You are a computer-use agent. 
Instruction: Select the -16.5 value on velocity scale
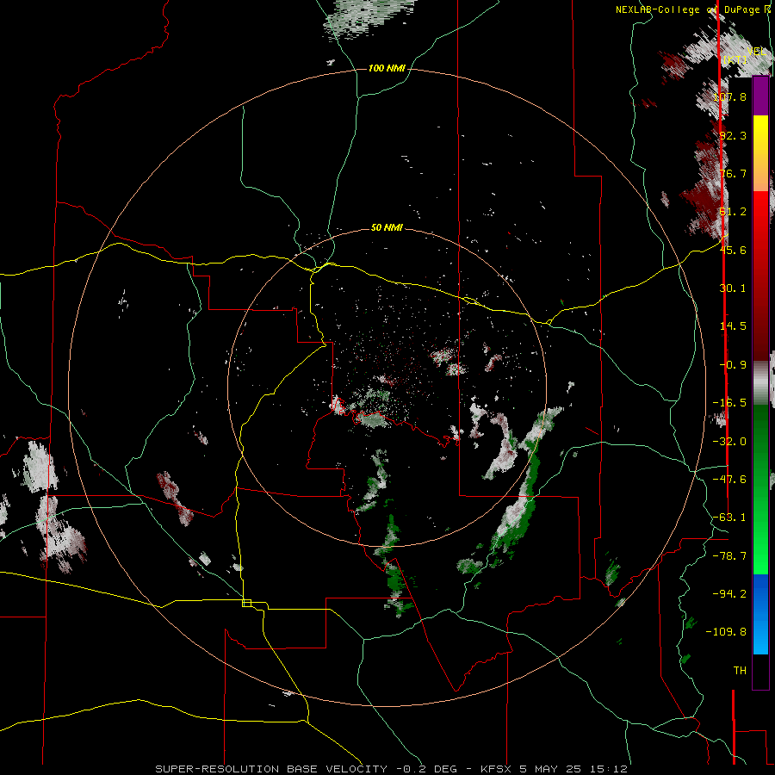729,403
